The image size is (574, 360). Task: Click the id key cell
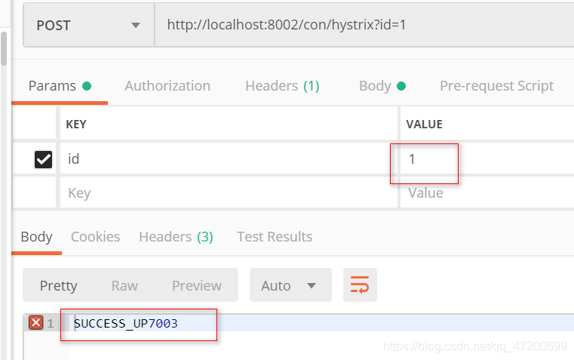click(229, 159)
